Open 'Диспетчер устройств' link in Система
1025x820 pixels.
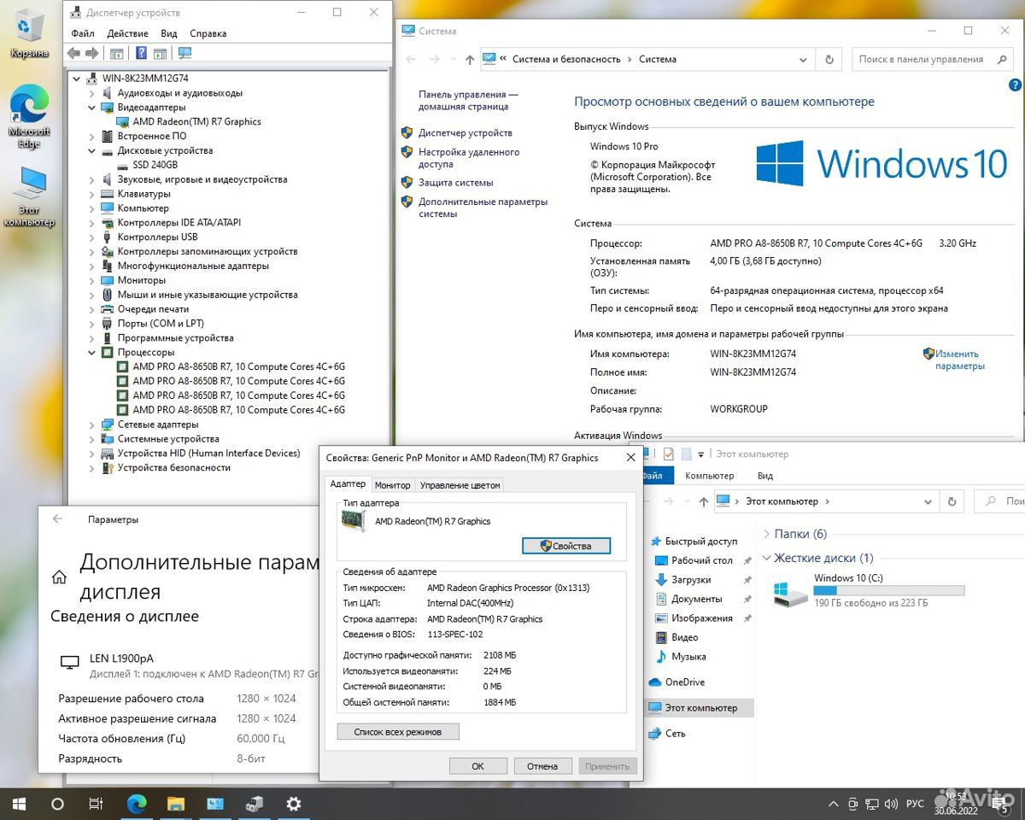[x=465, y=133]
